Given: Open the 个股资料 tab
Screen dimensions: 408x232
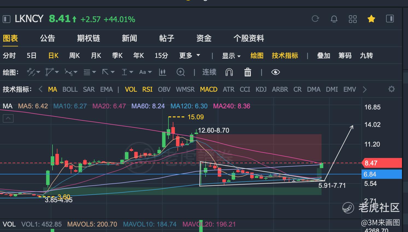Looking at the screenshot, I should tap(249, 38).
